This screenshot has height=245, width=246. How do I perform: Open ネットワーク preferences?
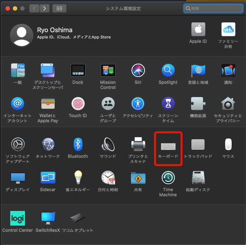(48, 144)
